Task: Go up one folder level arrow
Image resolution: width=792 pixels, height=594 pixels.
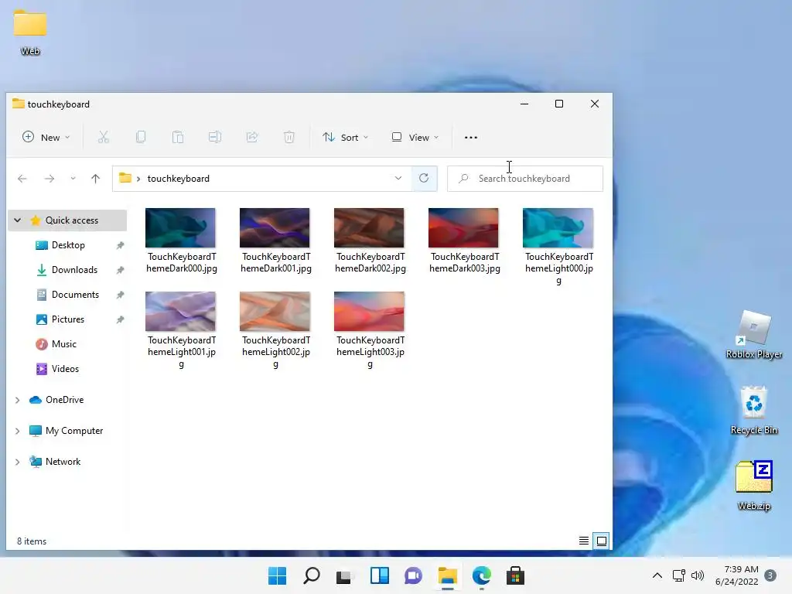Action: (x=95, y=179)
